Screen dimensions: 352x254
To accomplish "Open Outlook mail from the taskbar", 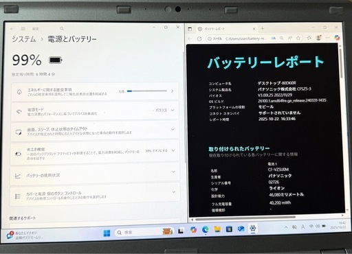I will (x=241, y=229).
